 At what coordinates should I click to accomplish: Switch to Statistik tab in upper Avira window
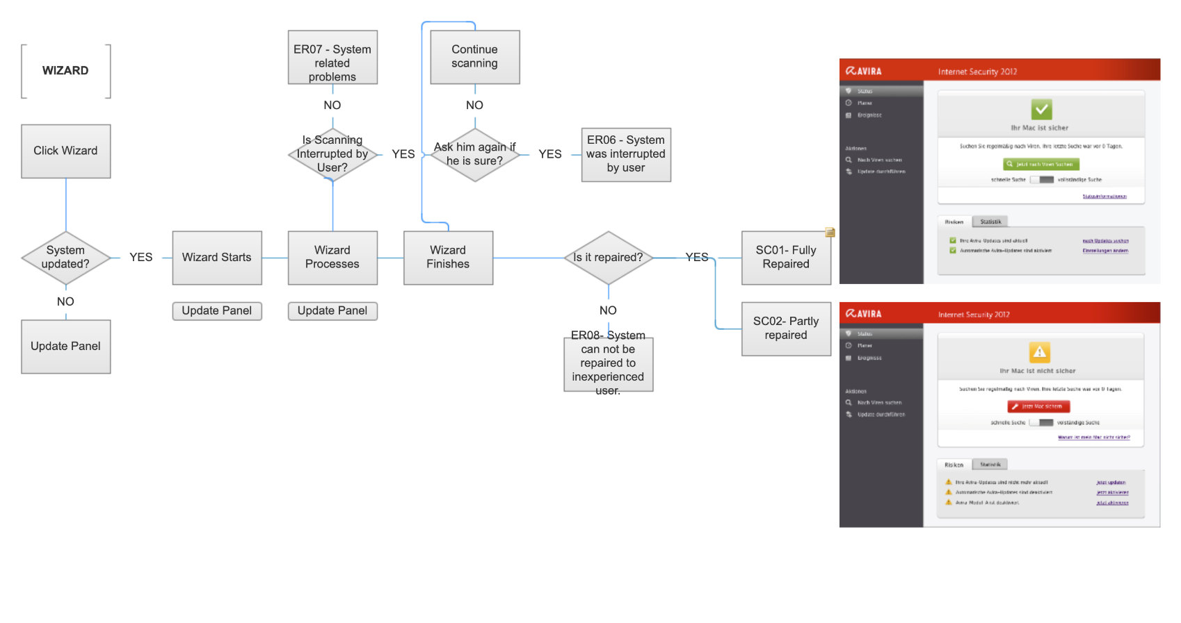[990, 222]
